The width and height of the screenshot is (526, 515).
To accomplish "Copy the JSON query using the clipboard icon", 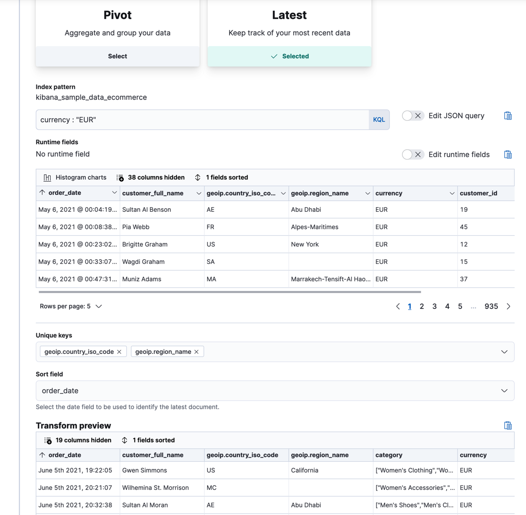I will click(508, 116).
